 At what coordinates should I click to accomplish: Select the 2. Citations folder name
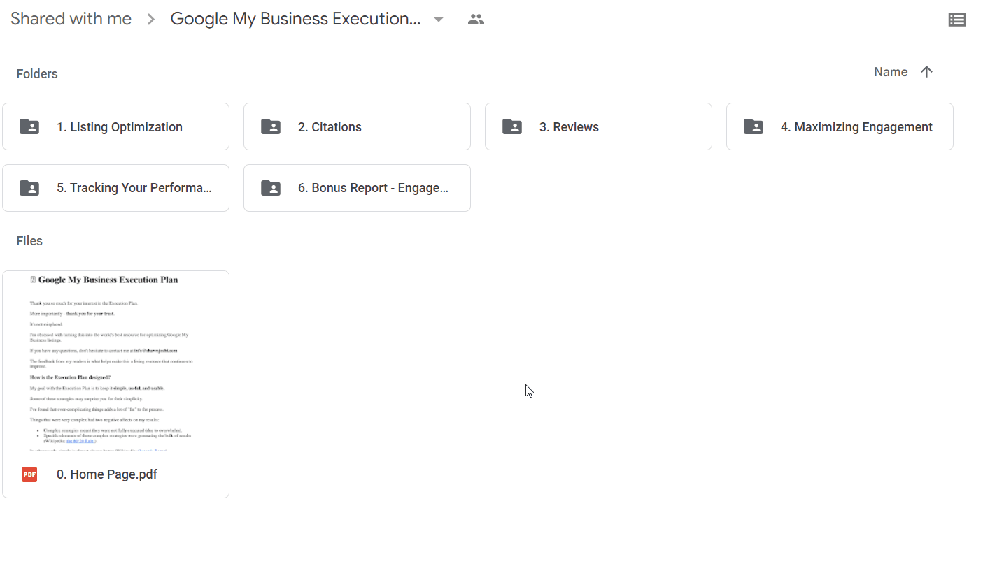pyautogui.click(x=330, y=127)
